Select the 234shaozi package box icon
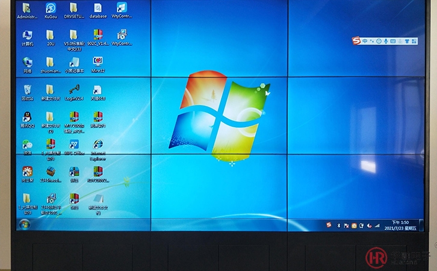 click(x=51, y=174)
